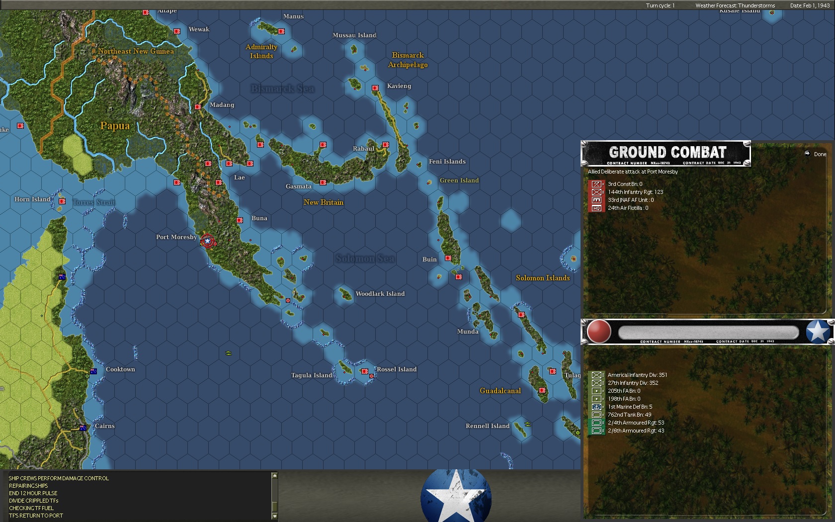
Task: Click the Americal Infantry Div unit icon
Action: coord(596,375)
